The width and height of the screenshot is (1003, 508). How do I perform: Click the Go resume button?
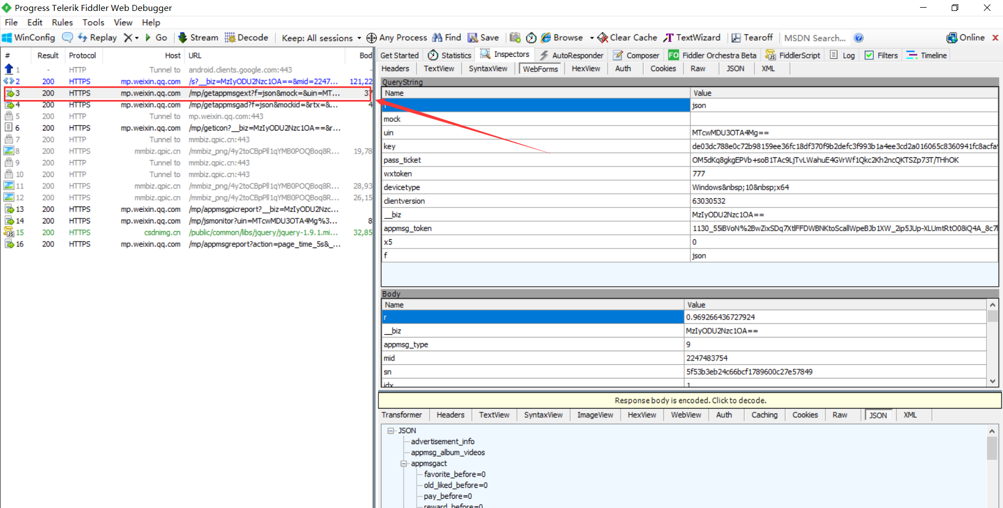pos(156,38)
